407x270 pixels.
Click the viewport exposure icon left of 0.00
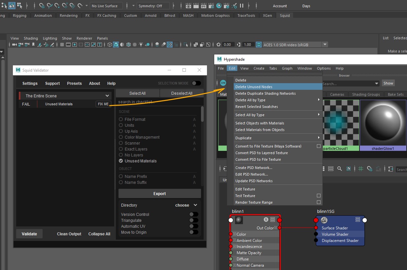pyautogui.click(x=219, y=45)
